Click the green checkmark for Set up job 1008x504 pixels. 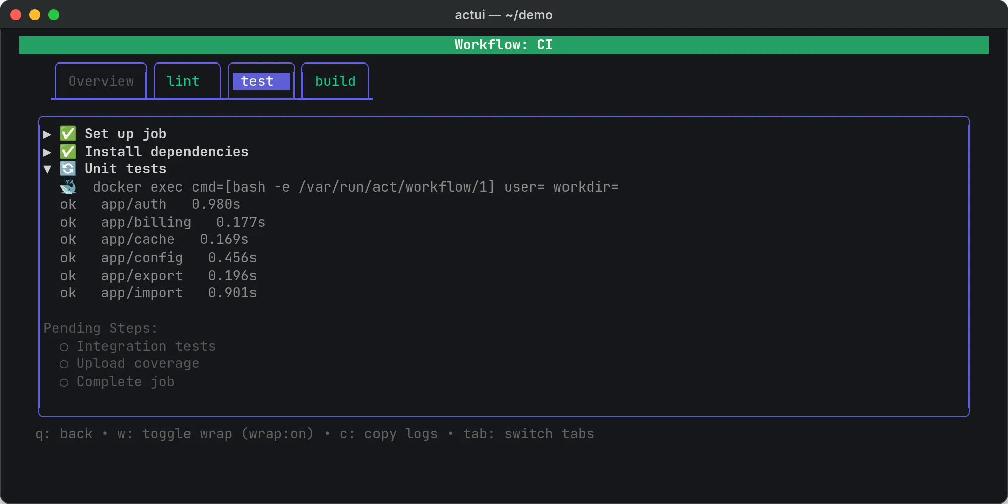coord(68,134)
